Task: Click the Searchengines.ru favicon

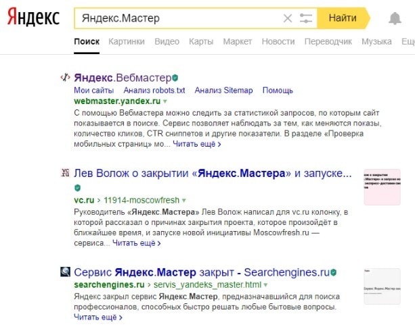Action: point(66,272)
